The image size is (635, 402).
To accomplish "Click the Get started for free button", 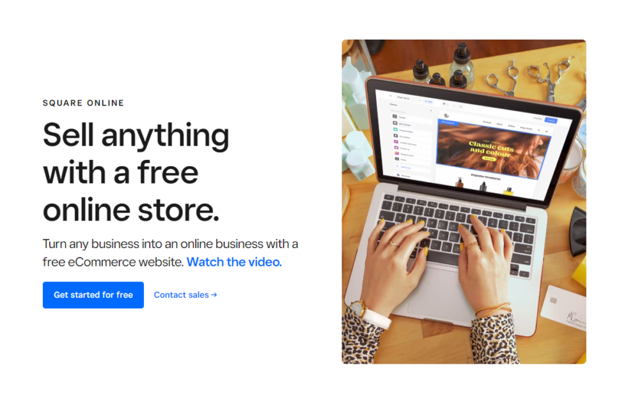I will coord(93,295).
